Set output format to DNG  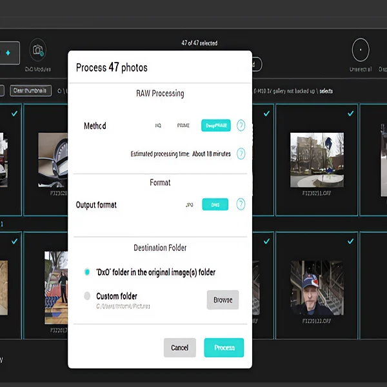click(215, 204)
